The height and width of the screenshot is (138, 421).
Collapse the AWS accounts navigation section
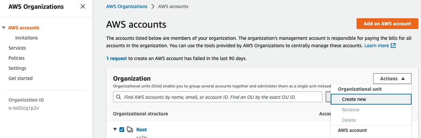pyautogui.click(x=4, y=28)
